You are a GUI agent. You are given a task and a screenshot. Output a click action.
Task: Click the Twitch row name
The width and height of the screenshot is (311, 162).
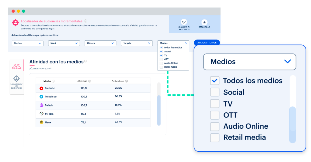[49, 105]
